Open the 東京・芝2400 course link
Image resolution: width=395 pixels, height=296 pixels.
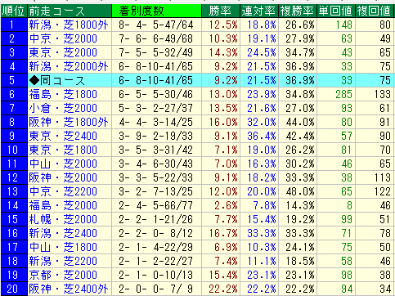63,137
